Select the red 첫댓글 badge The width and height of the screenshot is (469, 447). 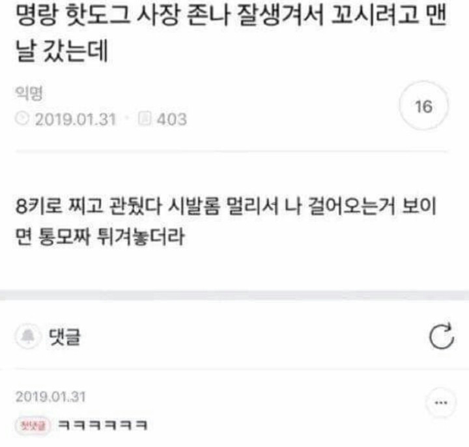coord(33,425)
